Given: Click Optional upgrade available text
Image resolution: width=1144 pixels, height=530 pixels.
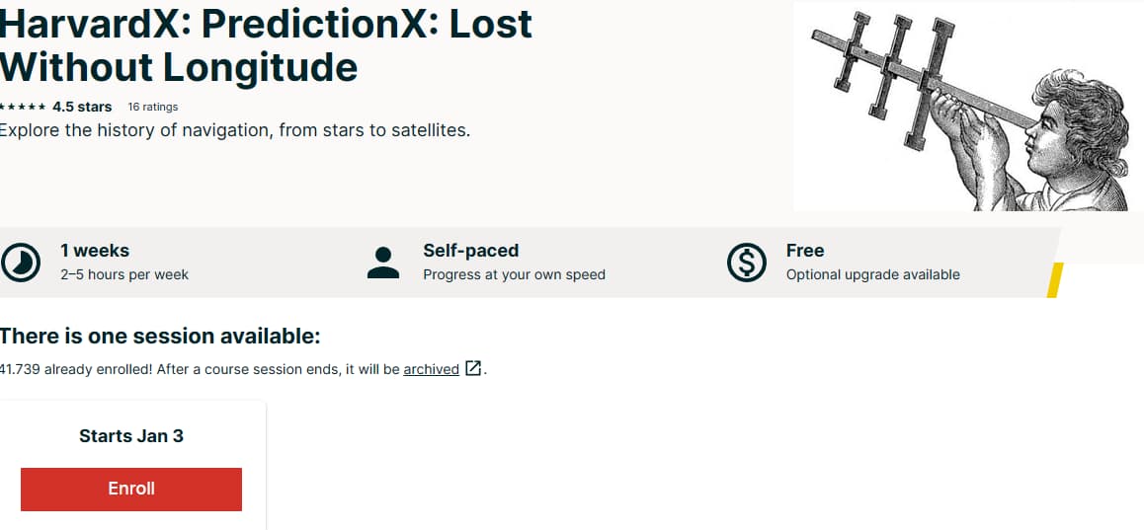Looking at the screenshot, I should point(872,274).
